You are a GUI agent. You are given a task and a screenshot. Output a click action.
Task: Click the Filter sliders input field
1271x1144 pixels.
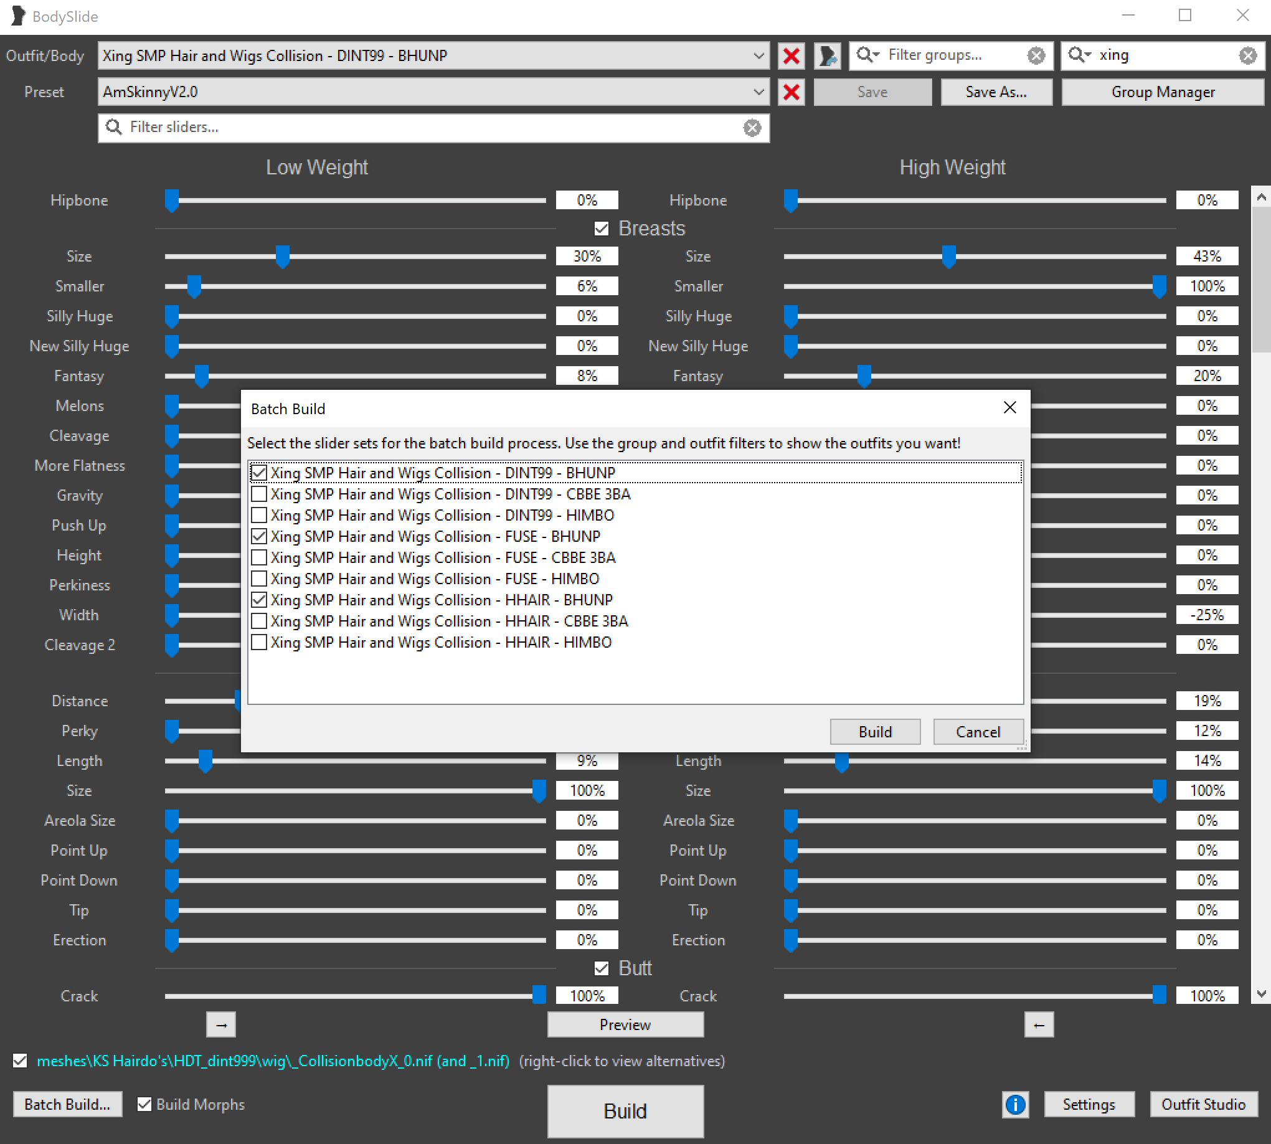(x=427, y=128)
